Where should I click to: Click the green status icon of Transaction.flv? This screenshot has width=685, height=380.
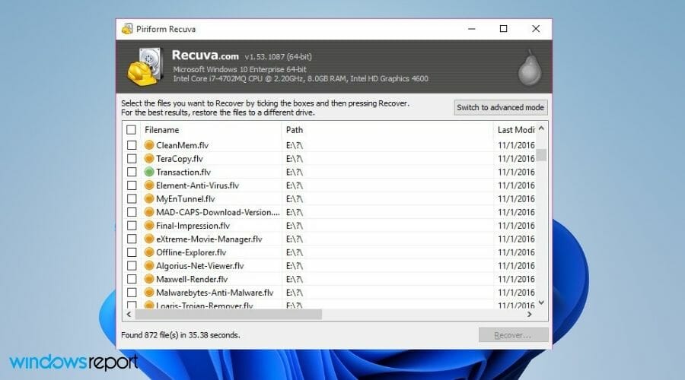149,172
